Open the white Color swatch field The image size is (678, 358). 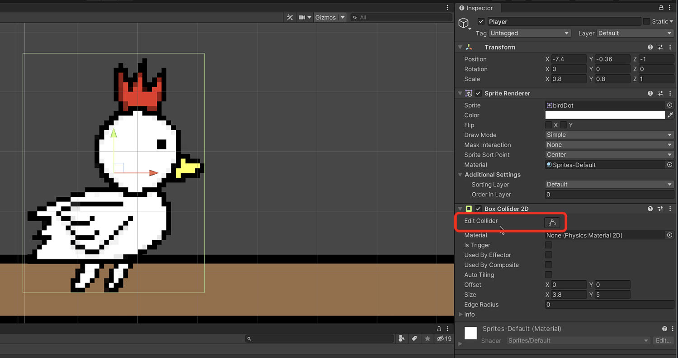pos(605,115)
